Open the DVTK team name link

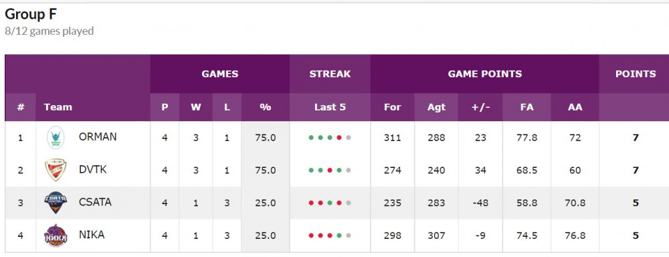[92, 169]
